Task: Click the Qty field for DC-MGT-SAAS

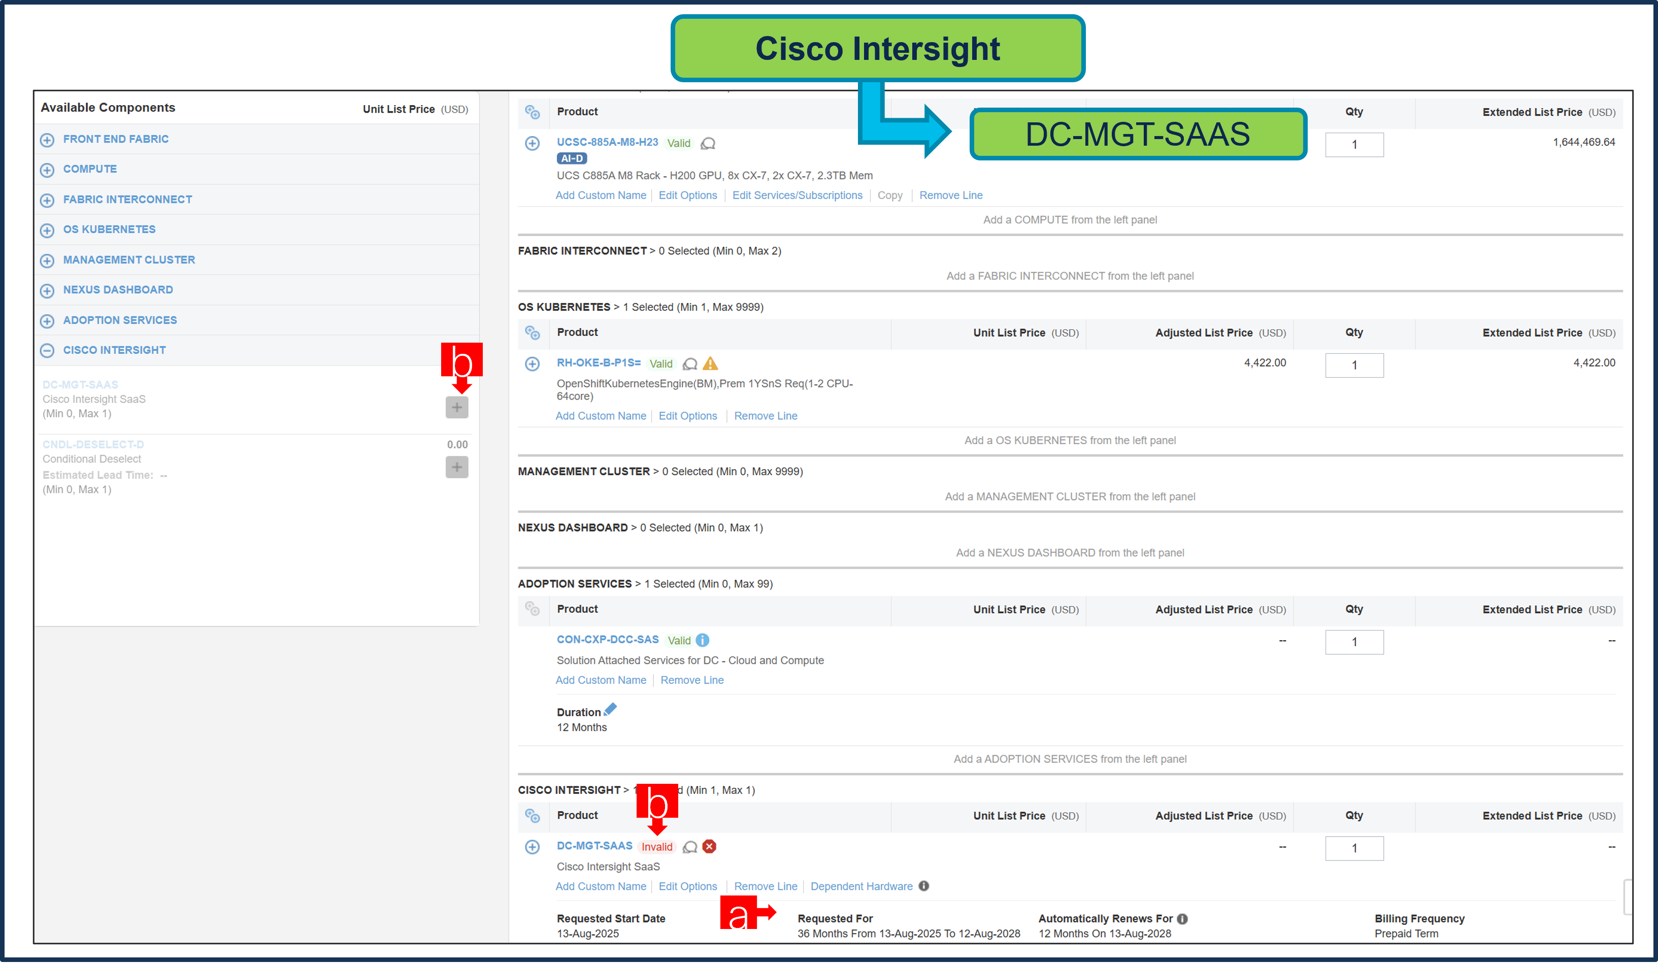Action: (1354, 848)
